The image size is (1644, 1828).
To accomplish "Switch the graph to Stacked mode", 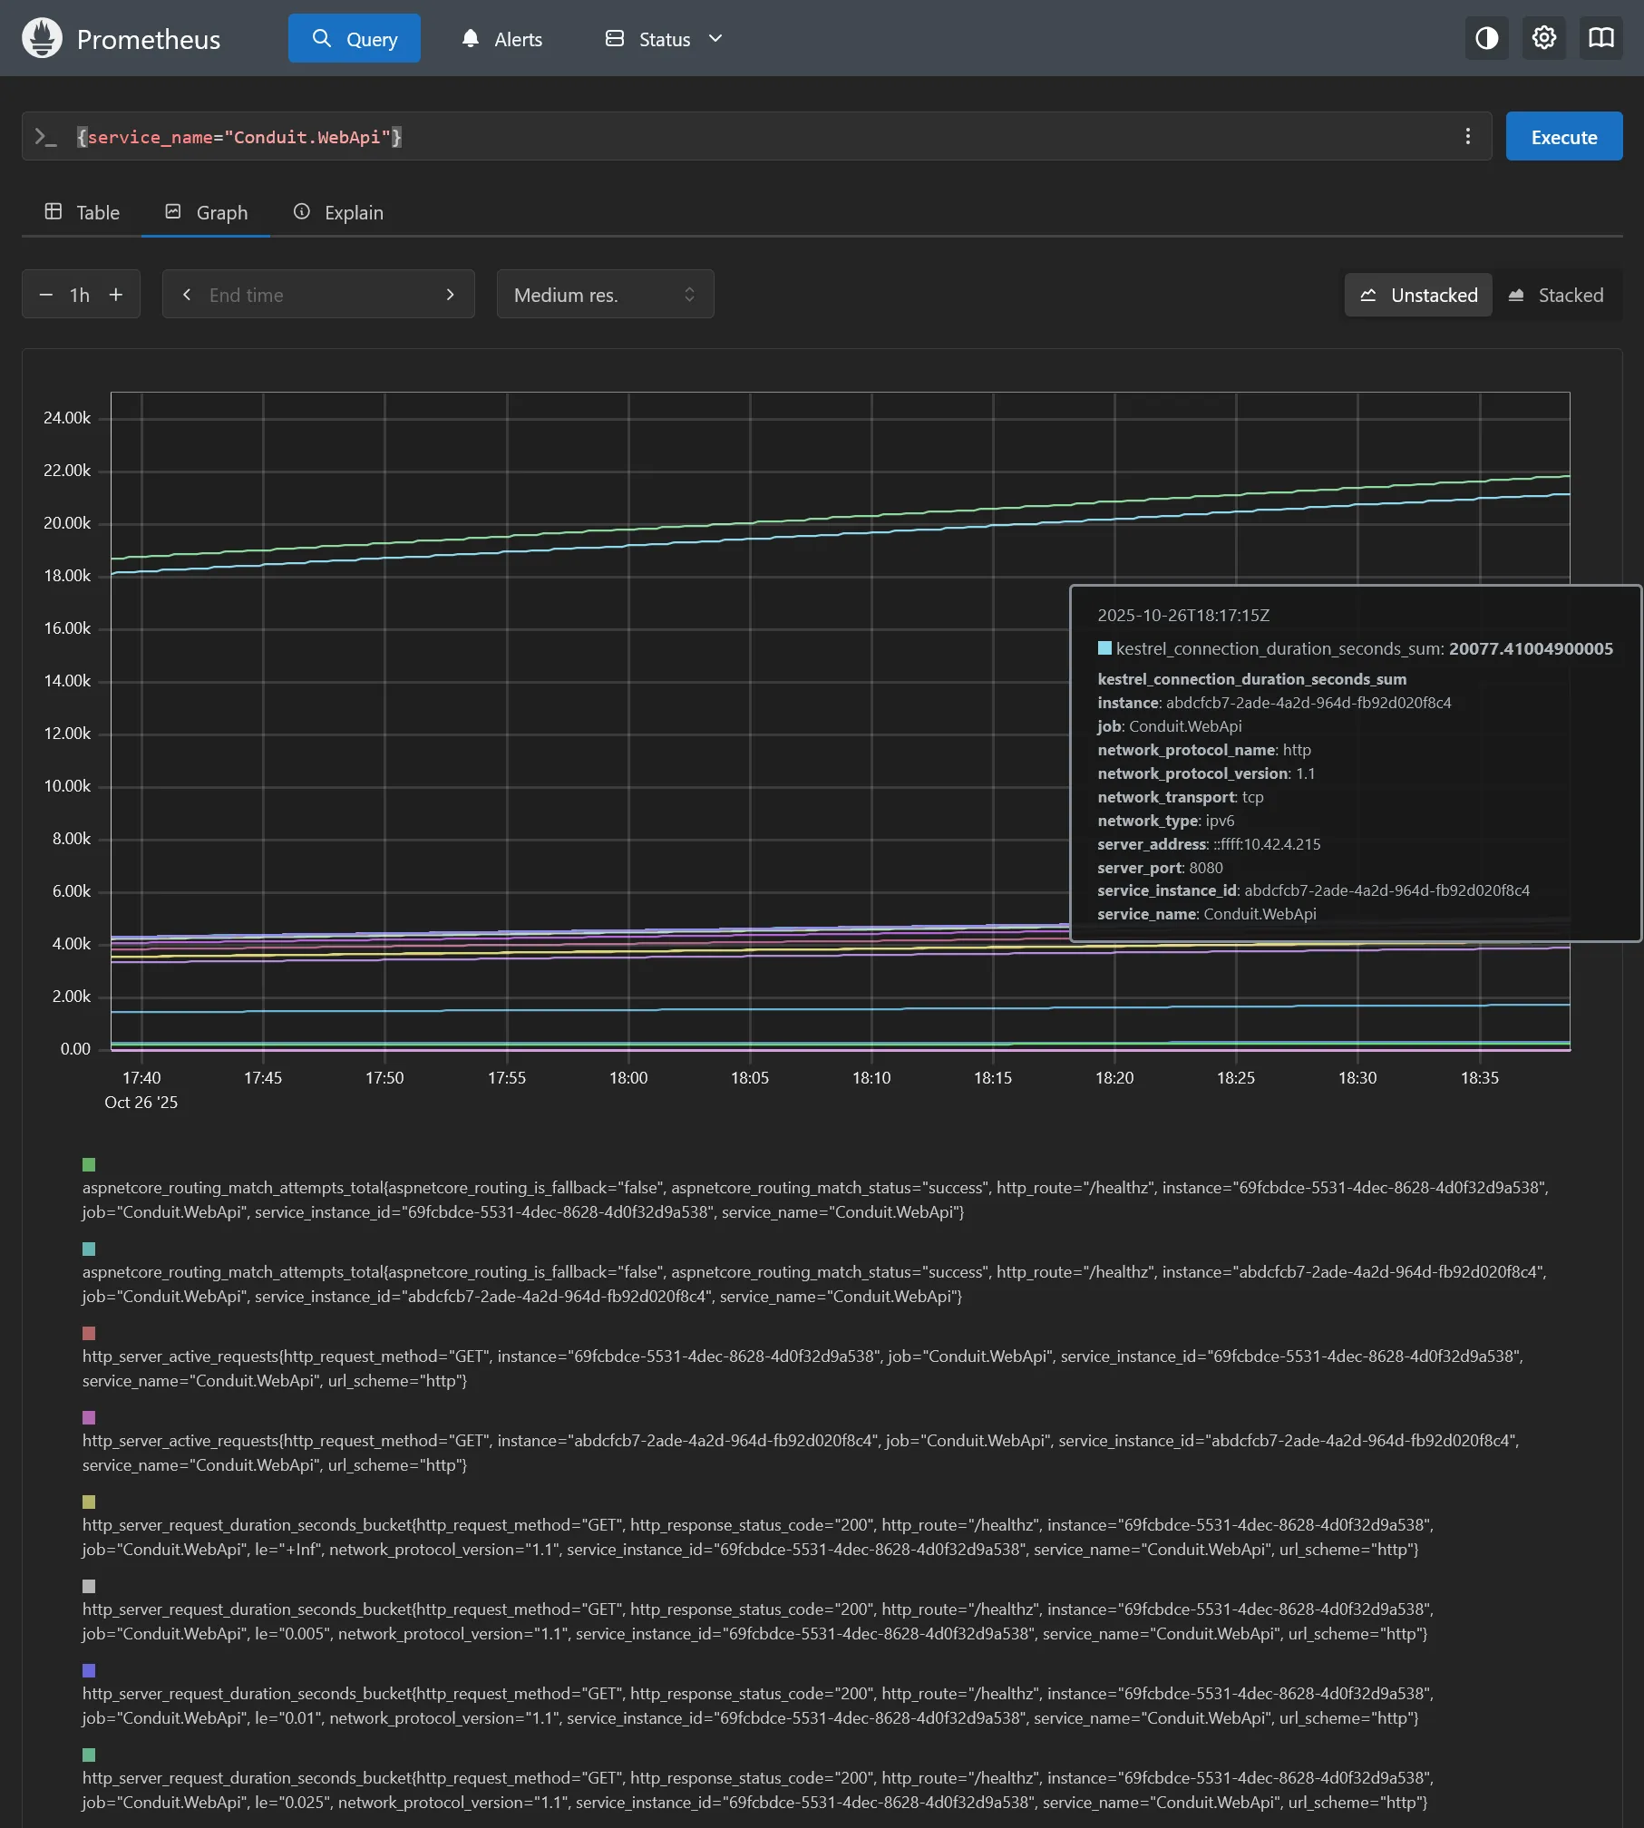I will (x=1556, y=296).
